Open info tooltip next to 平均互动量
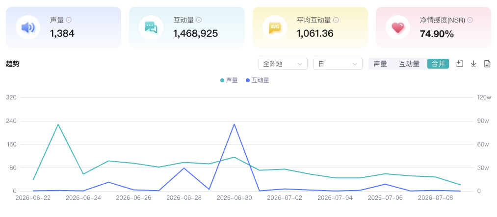Screen dimensions: 497x217 tap(336, 20)
